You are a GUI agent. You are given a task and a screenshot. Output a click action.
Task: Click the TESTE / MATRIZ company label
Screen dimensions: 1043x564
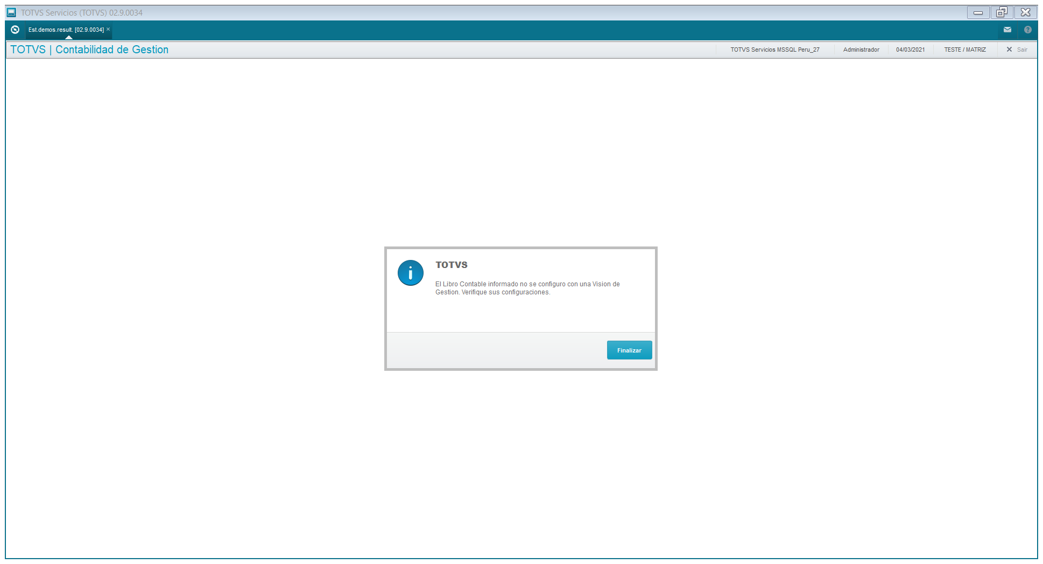(x=965, y=50)
